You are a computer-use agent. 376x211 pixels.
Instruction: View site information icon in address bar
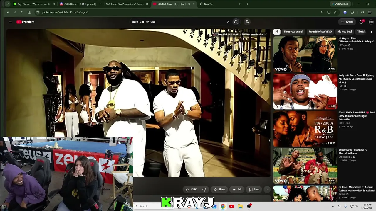click(38, 12)
